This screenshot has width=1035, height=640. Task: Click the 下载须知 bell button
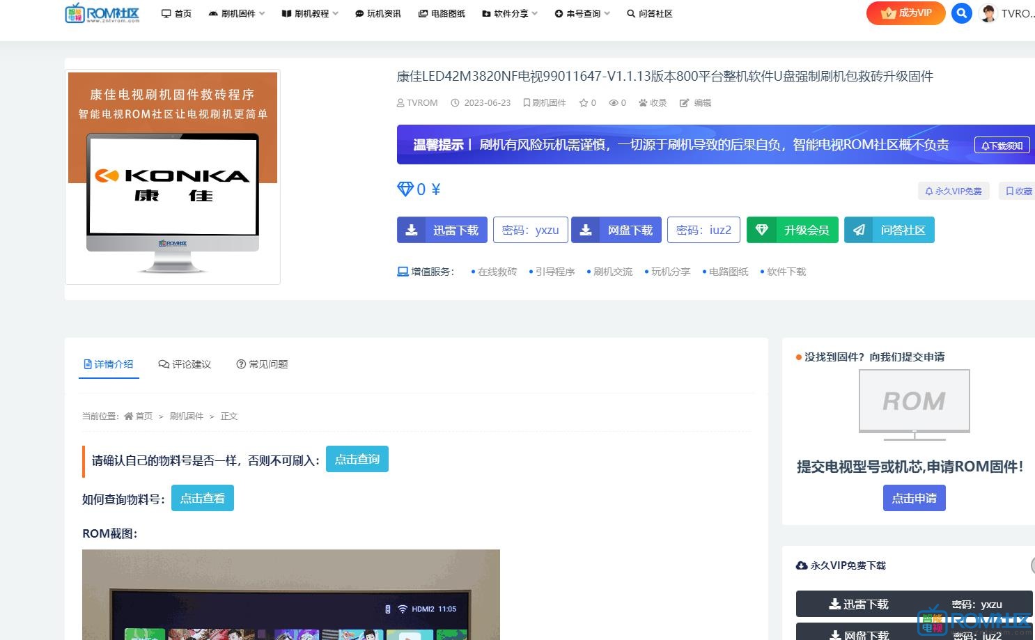(x=1002, y=146)
